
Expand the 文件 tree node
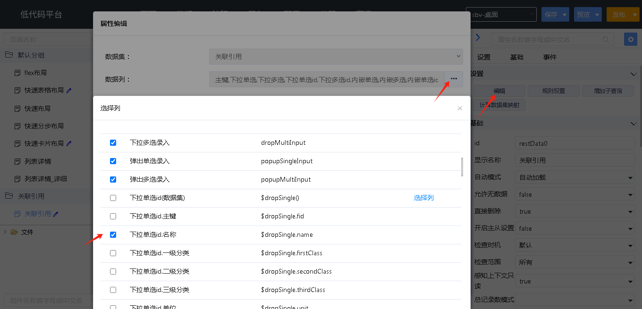6,232
